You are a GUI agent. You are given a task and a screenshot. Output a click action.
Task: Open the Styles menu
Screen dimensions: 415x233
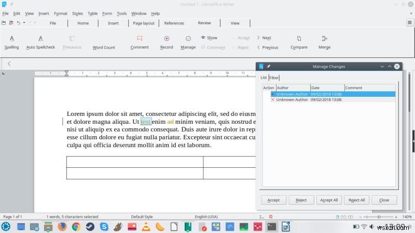[x=77, y=13]
